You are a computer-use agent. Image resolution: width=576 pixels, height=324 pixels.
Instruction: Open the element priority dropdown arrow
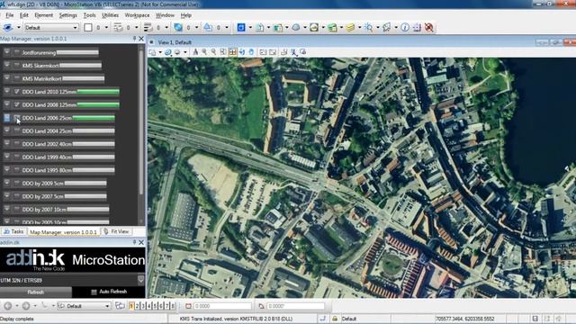[x=227, y=28]
